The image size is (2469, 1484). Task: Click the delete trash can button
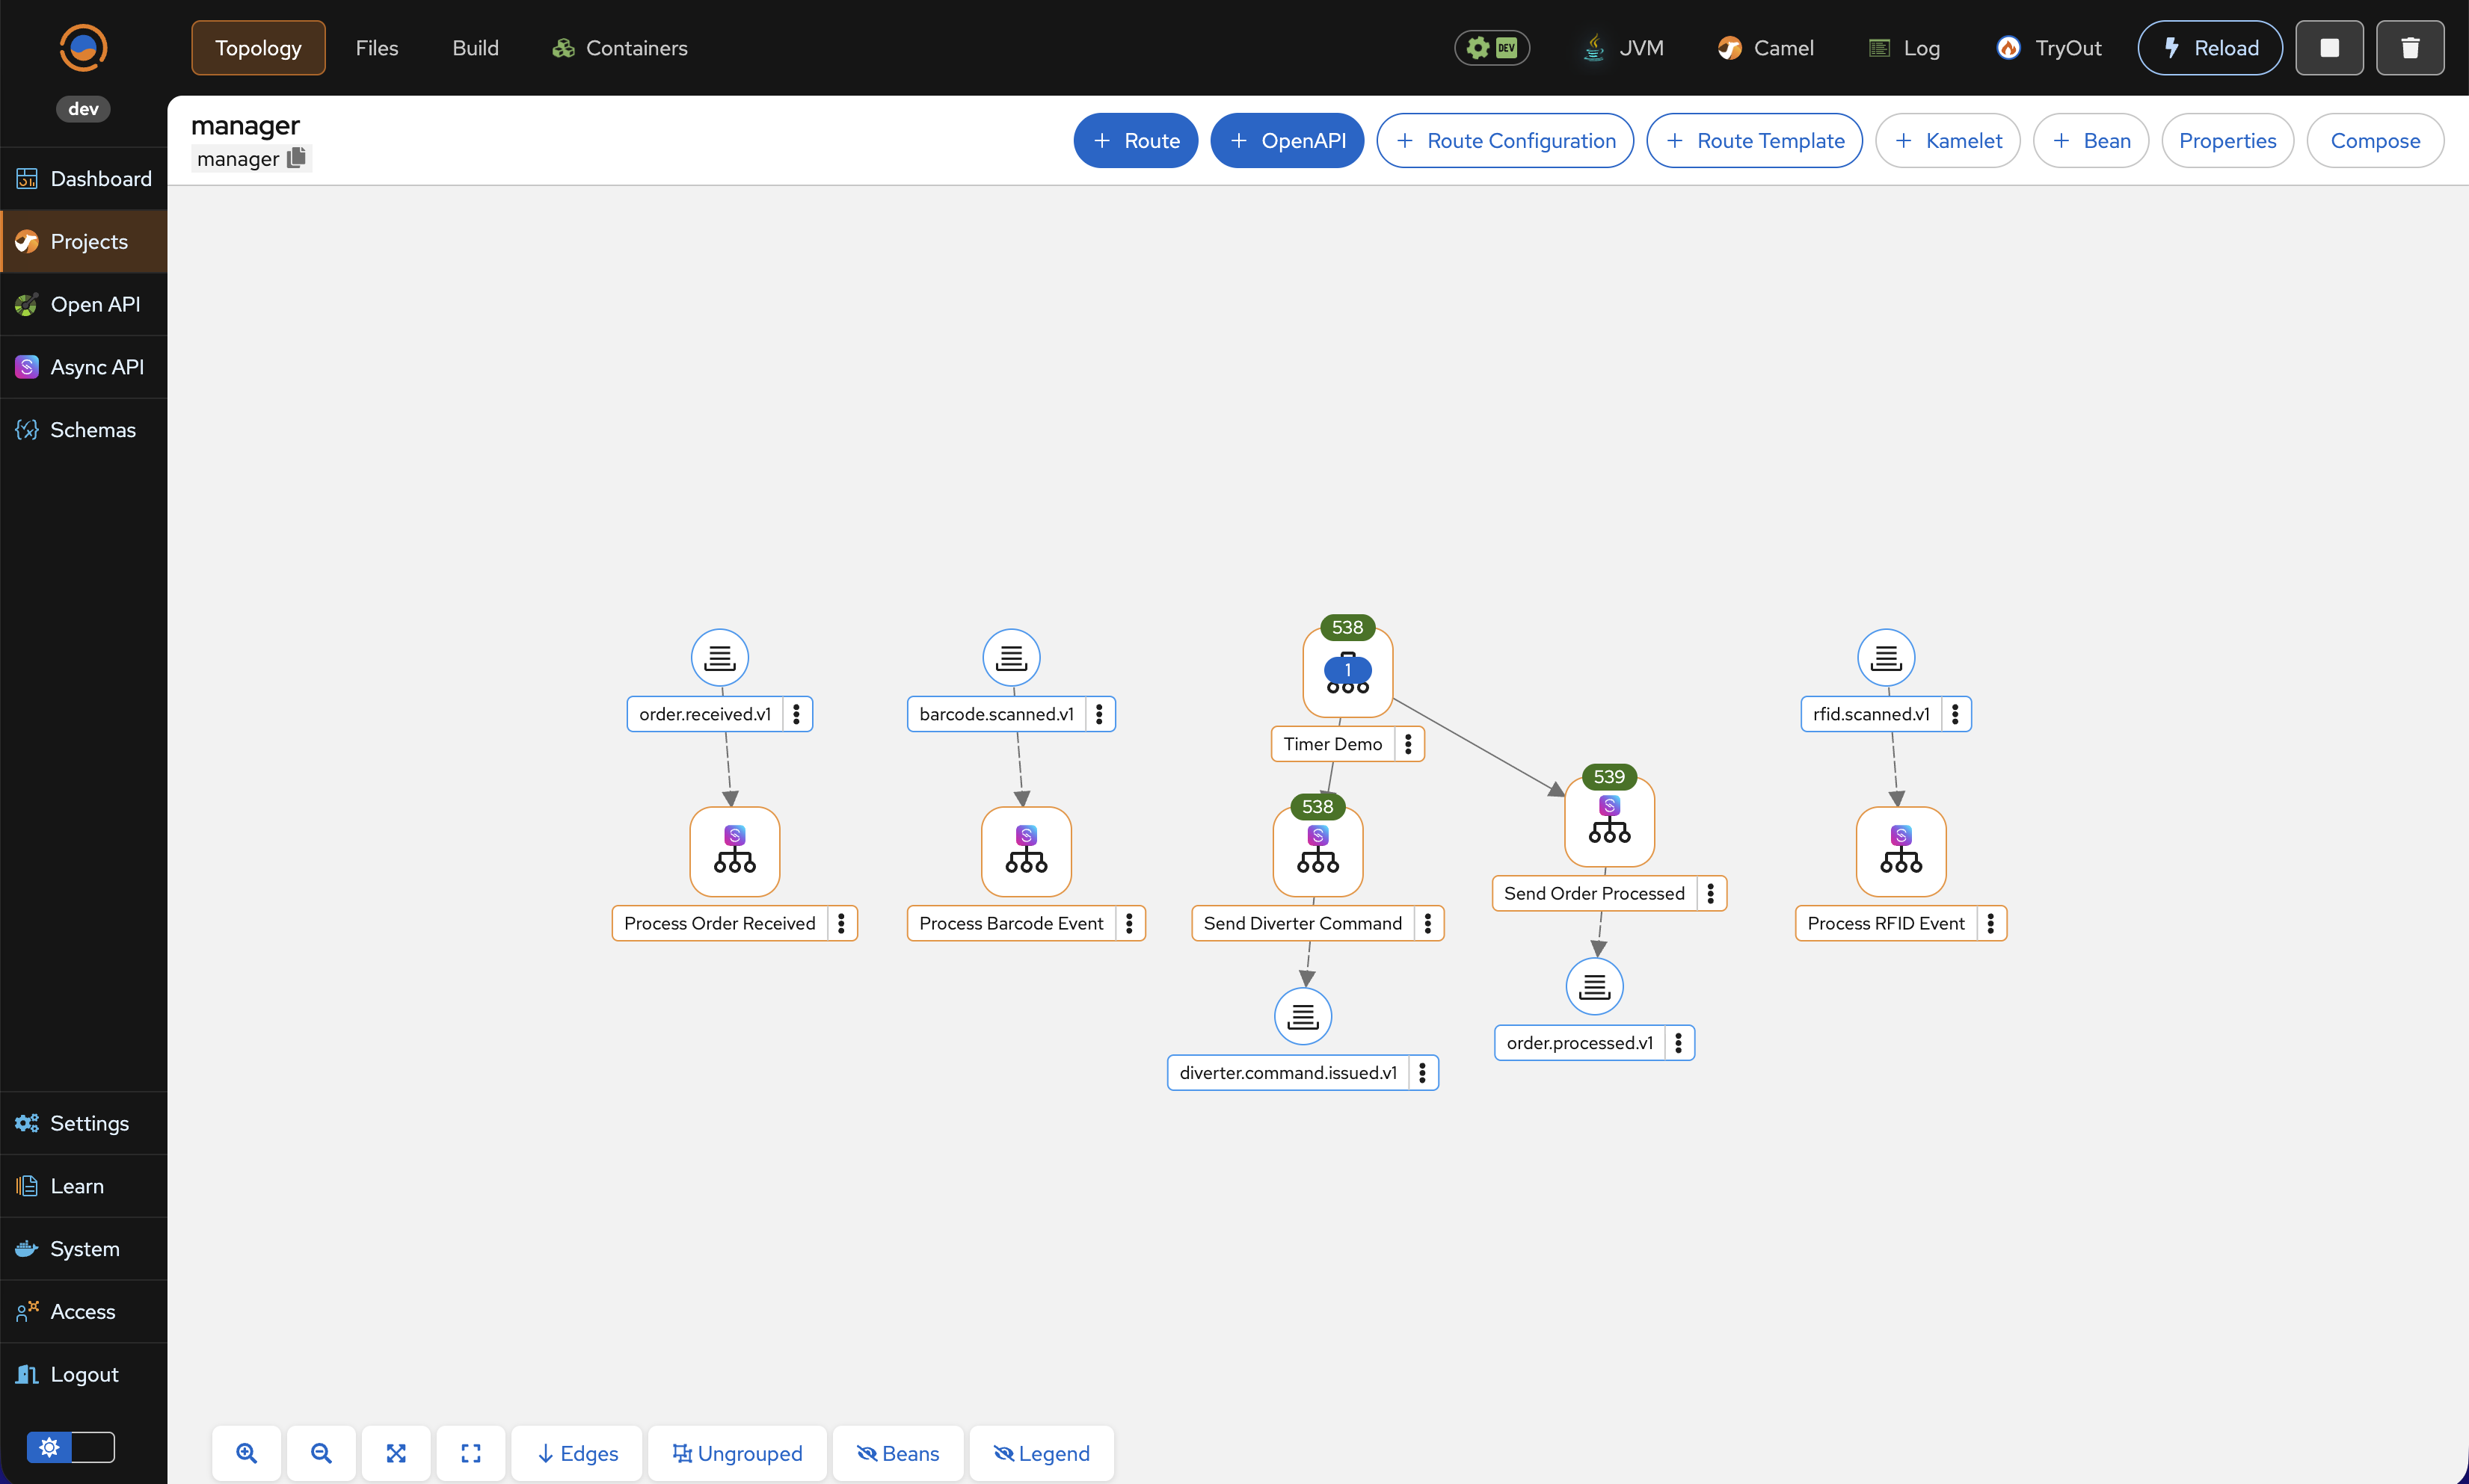2410,48
